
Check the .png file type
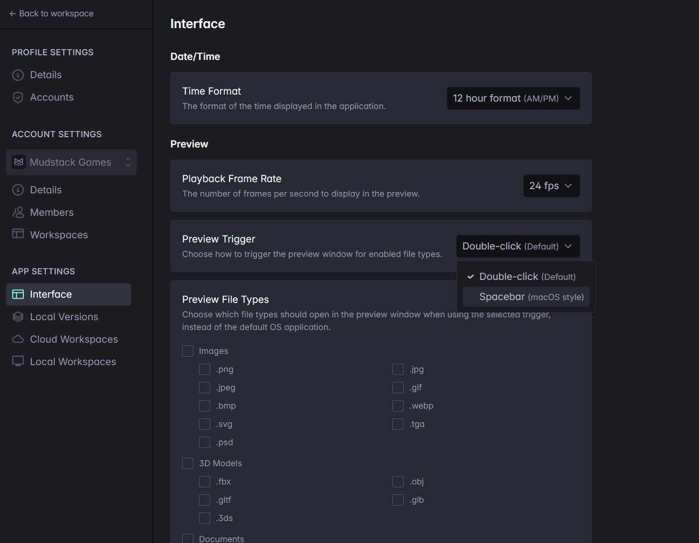coord(205,369)
